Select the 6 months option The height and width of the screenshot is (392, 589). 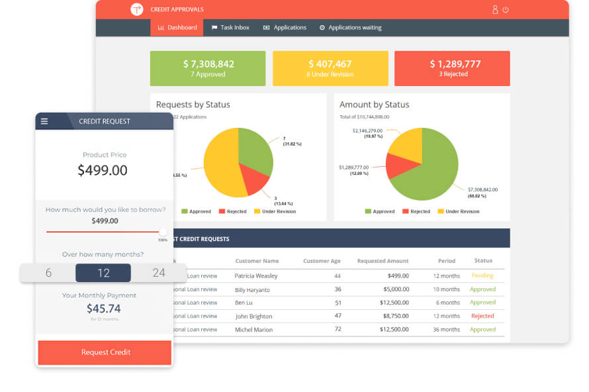[48, 273]
